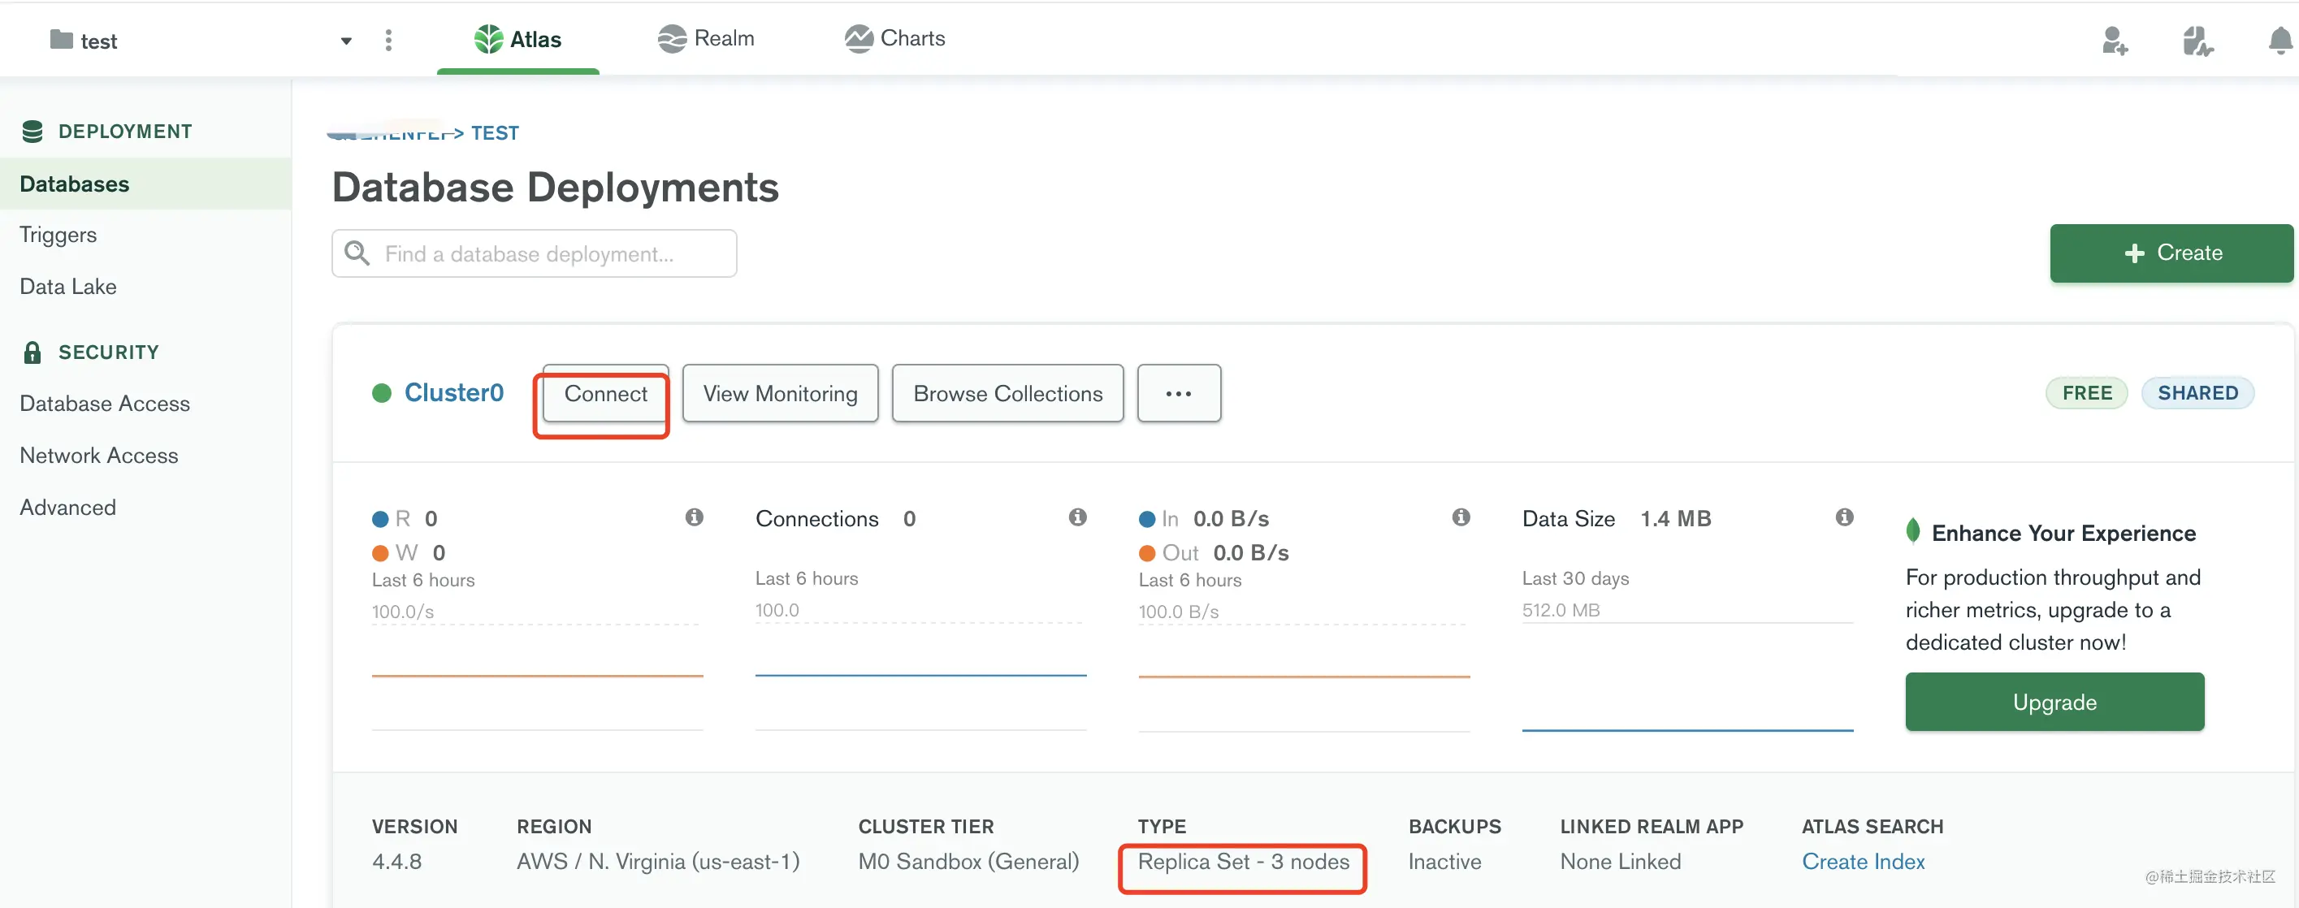Viewport: 2299px width, 908px height.
Task: Open Triggers in the sidebar
Action: click(x=58, y=235)
